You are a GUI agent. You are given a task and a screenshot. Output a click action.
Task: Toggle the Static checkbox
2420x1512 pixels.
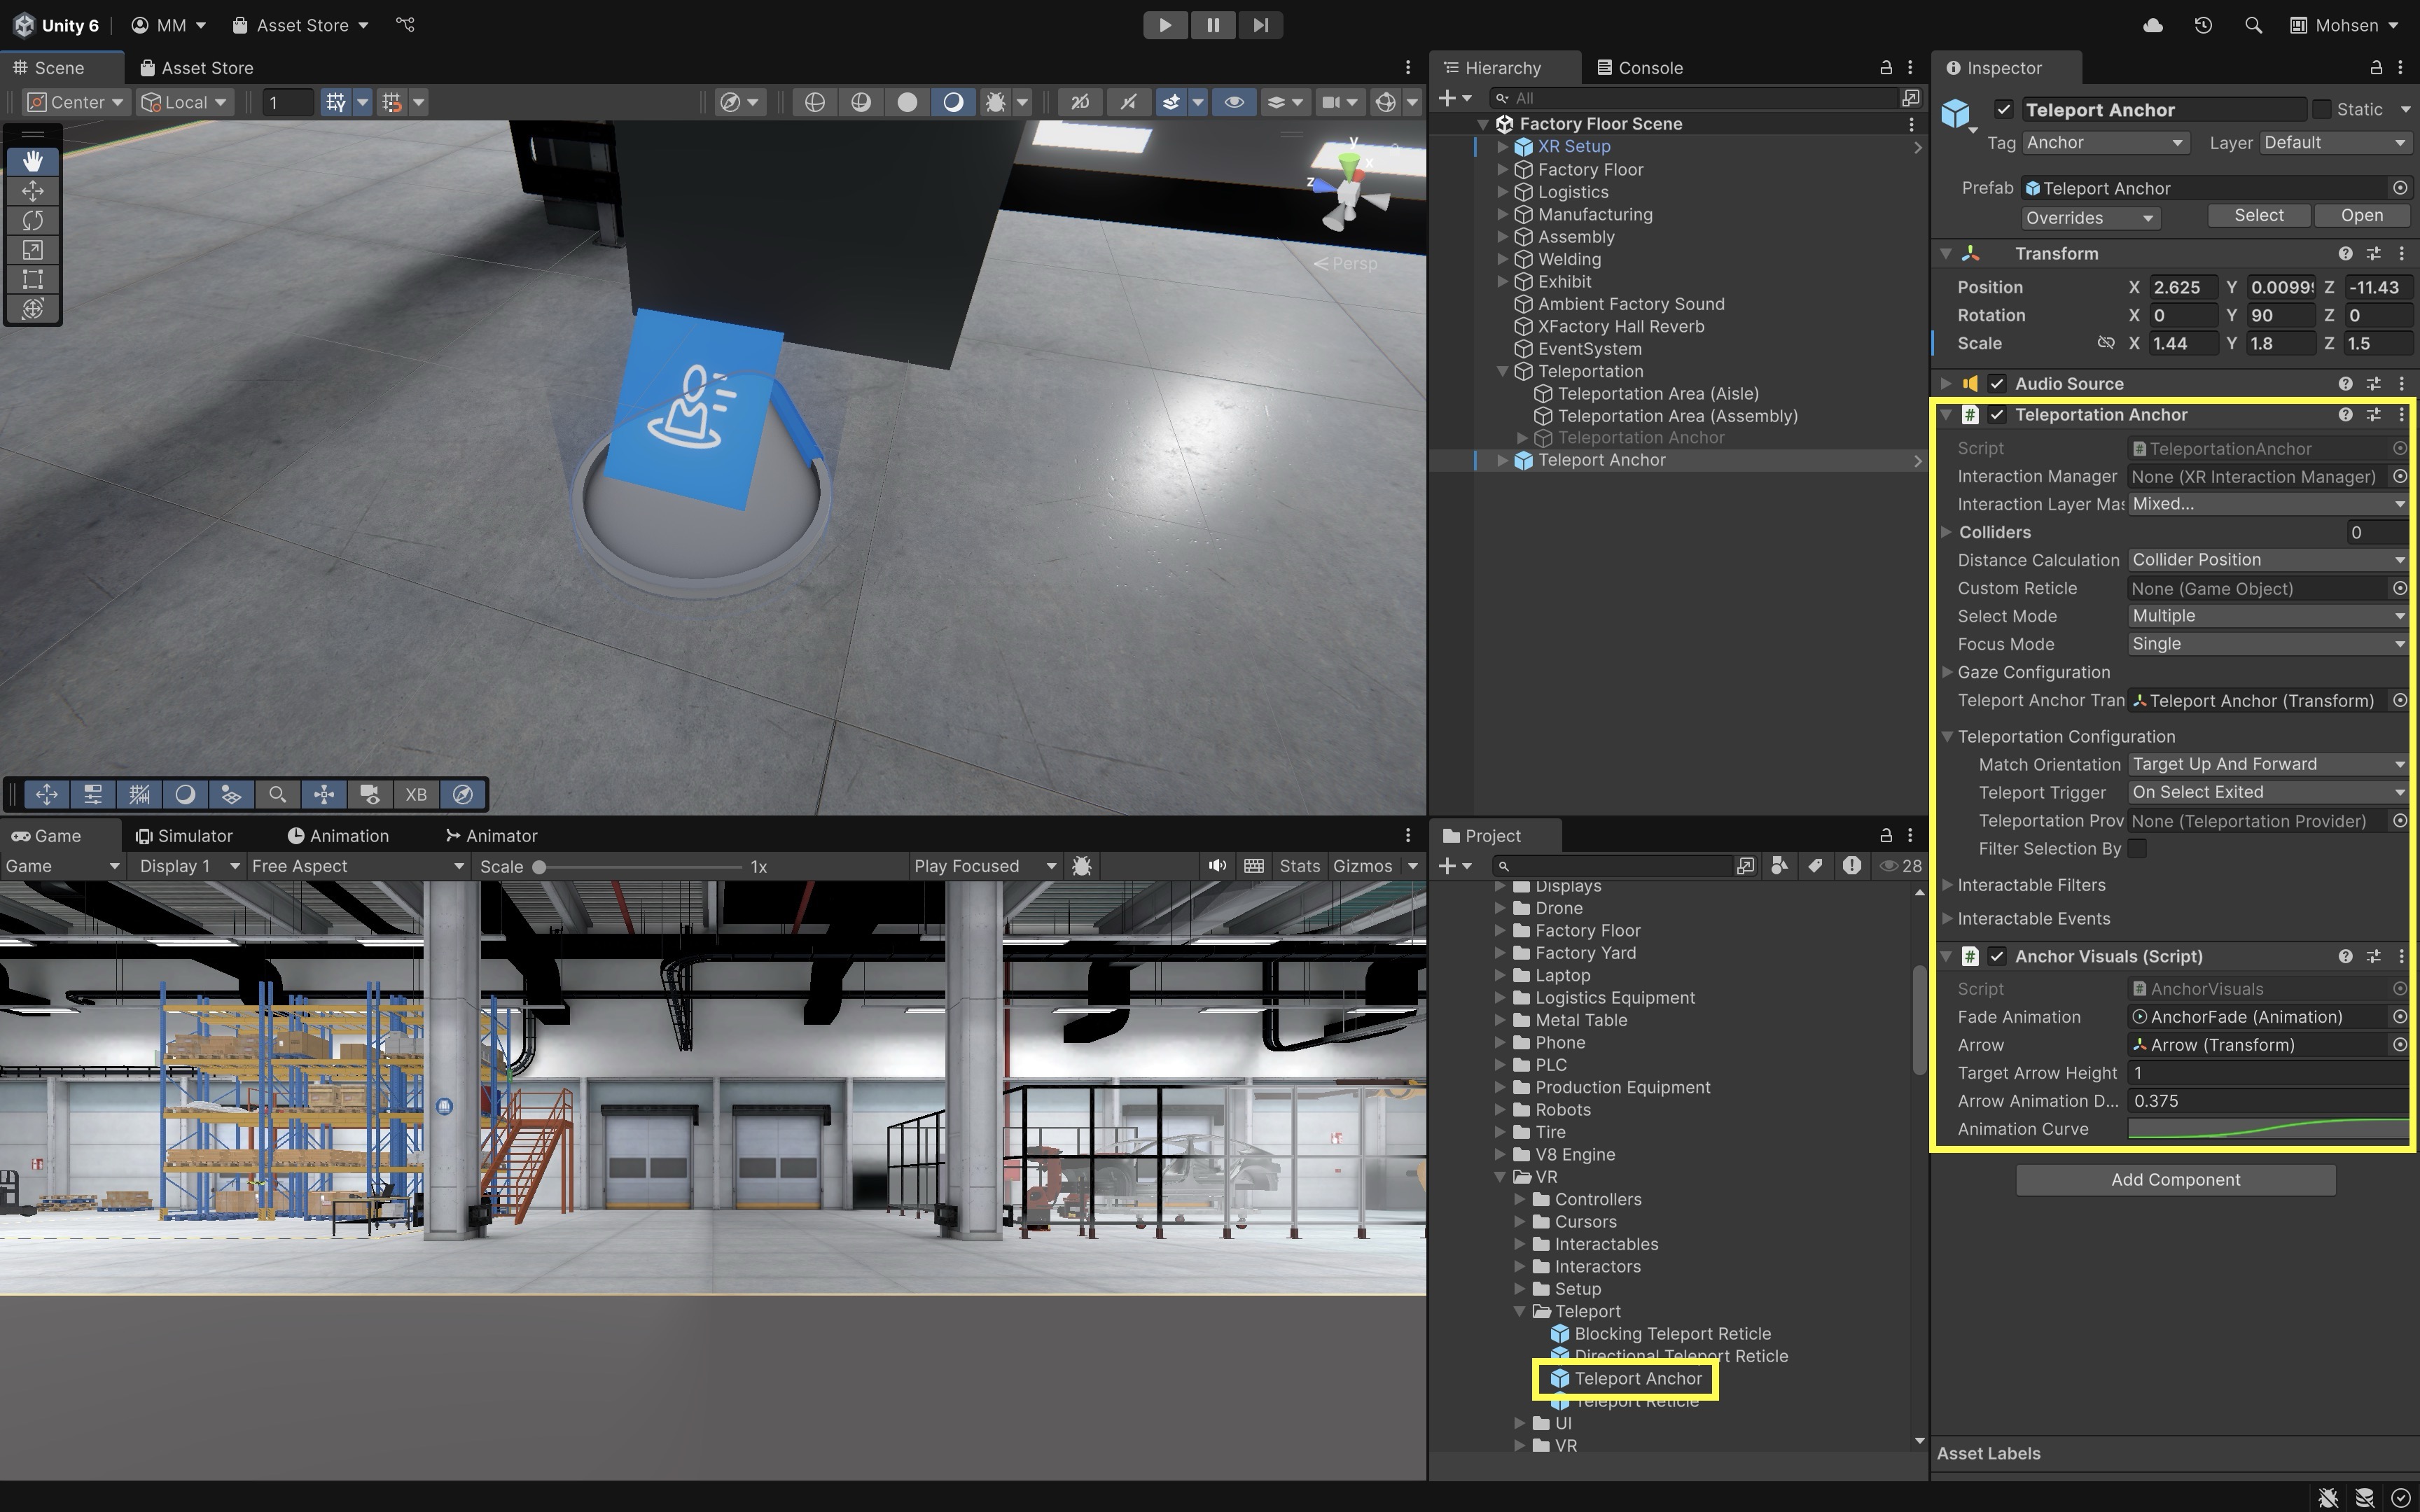click(2322, 110)
